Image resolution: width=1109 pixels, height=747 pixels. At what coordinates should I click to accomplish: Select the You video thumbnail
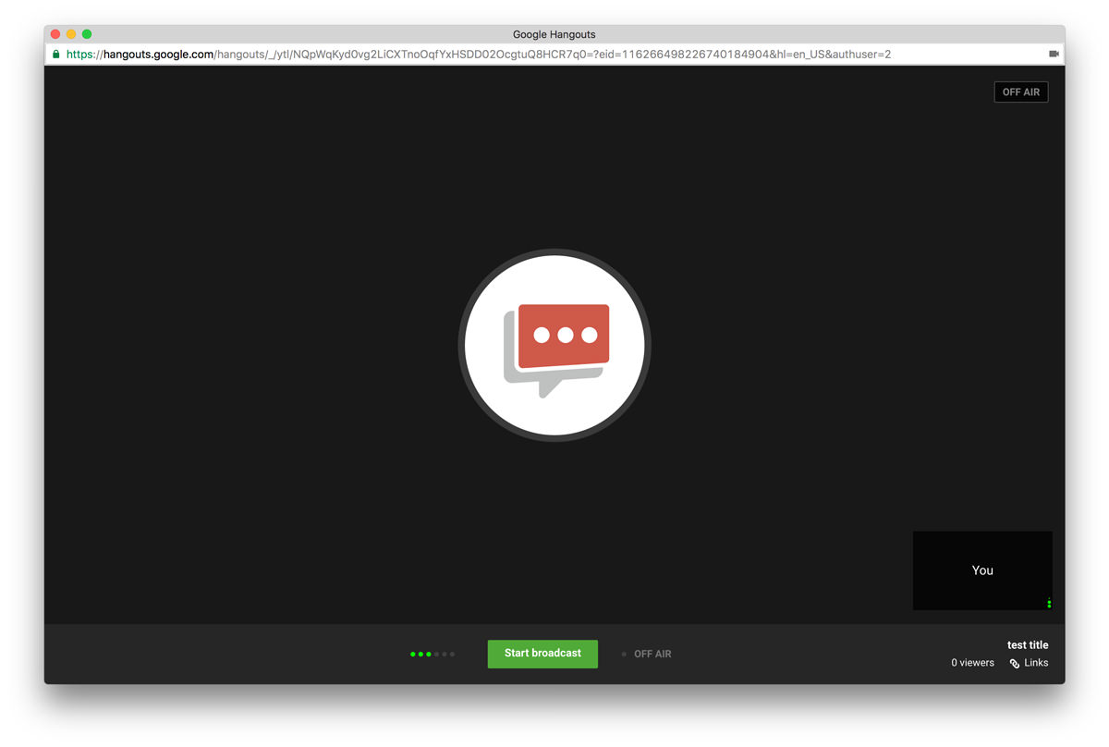pos(982,570)
